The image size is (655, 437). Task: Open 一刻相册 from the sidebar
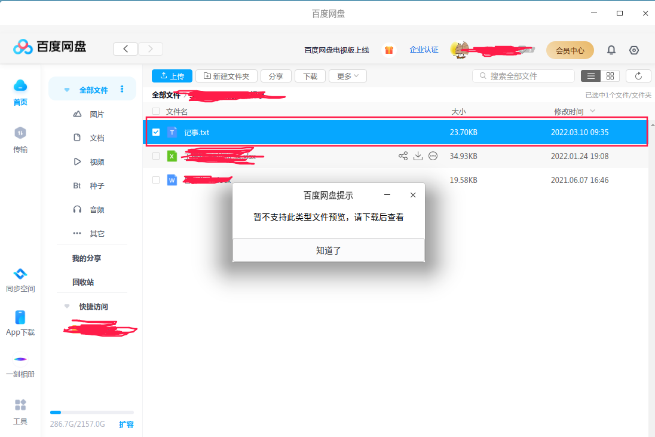click(20, 366)
